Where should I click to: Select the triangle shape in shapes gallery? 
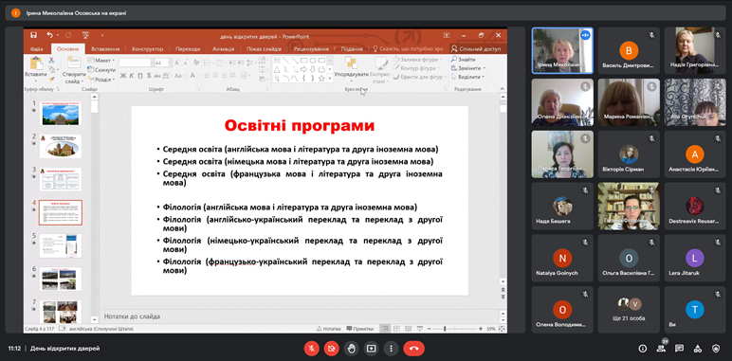[277, 69]
